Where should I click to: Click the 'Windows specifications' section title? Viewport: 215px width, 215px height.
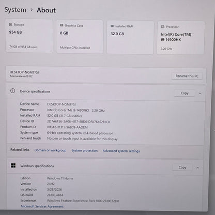click(37, 166)
